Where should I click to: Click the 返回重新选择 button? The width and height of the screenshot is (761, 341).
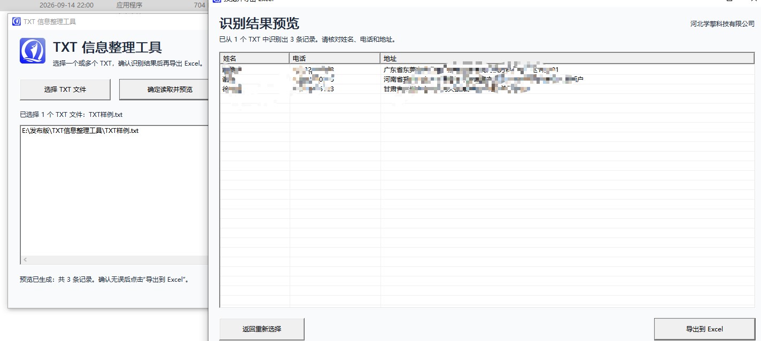pyautogui.click(x=262, y=329)
